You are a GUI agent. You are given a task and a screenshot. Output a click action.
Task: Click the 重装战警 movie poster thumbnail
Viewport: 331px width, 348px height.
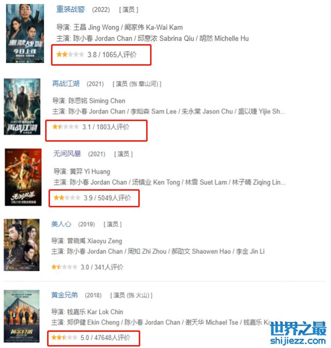coord(25,33)
